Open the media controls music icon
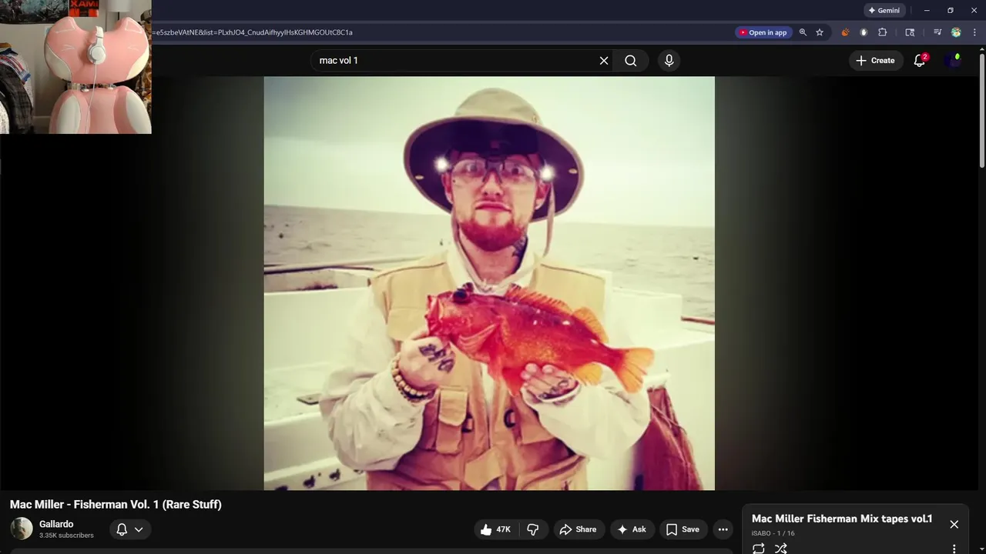This screenshot has height=554, width=986. 937,32
